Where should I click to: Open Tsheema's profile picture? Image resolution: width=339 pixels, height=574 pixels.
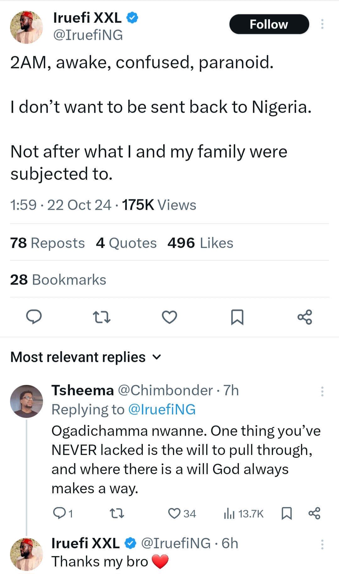[x=26, y=401]
